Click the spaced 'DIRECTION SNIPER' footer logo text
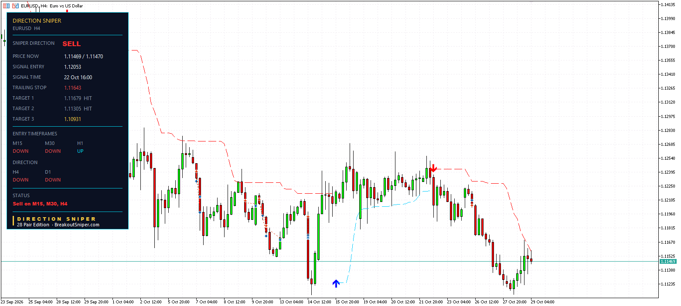Image resolution: width=681 pixels, height=306 pixels. coord(56,219)
